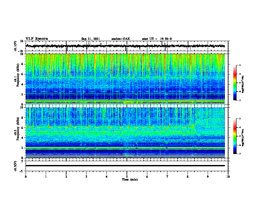The width and height of the screenshot is (257, 198).
Task: Click time axis tick label "6"
Action: [147, 177]
